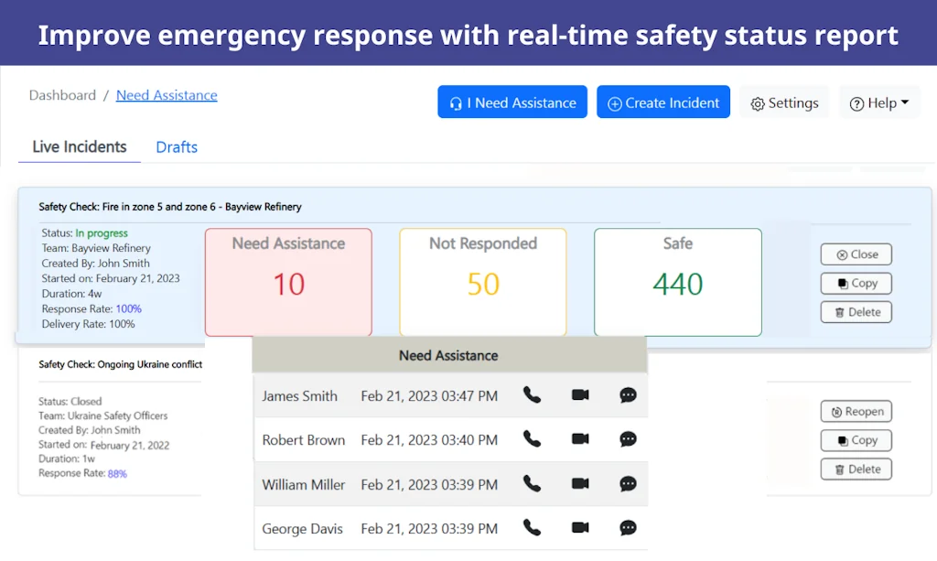The width and height of the screenshot is (937, 561).
Task: Call James Smith using the phone icon
Action: pyautogui.click(x=532, y=395)
